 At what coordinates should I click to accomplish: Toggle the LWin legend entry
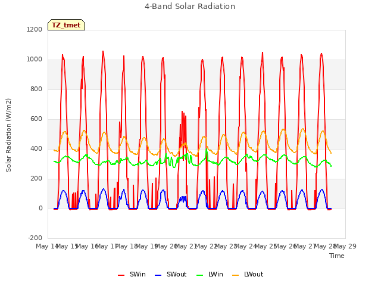pyautogui.click(x=210, y=274)
